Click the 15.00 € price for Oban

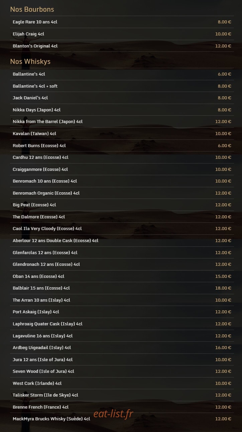tap(223, 277)
